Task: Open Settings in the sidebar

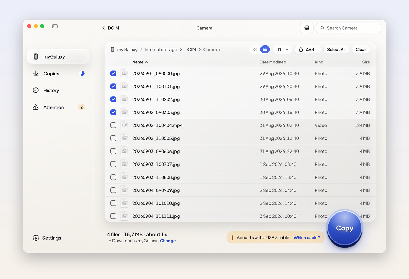Action: pos(47,238)
